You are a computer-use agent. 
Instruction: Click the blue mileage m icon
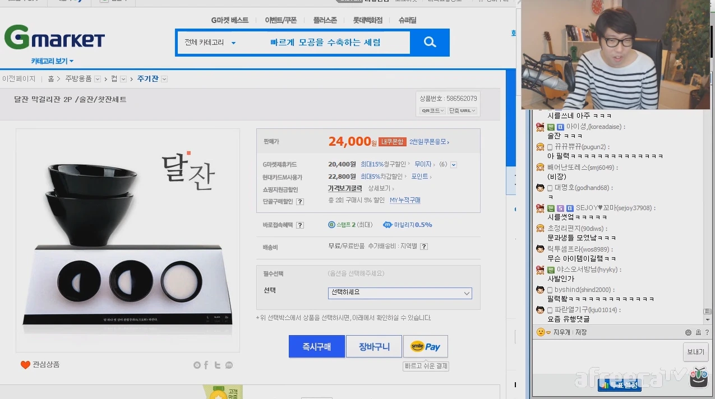388,225
